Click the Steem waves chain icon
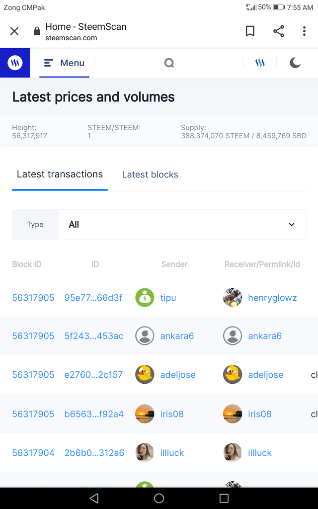 click(260, 63)
